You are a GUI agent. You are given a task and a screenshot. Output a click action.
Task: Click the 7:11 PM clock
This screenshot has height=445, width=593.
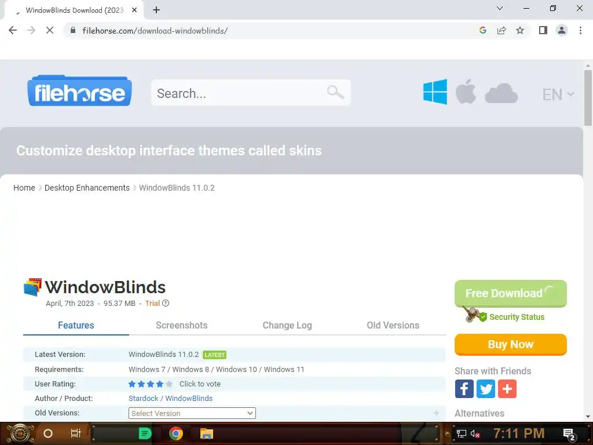point(519,433)
